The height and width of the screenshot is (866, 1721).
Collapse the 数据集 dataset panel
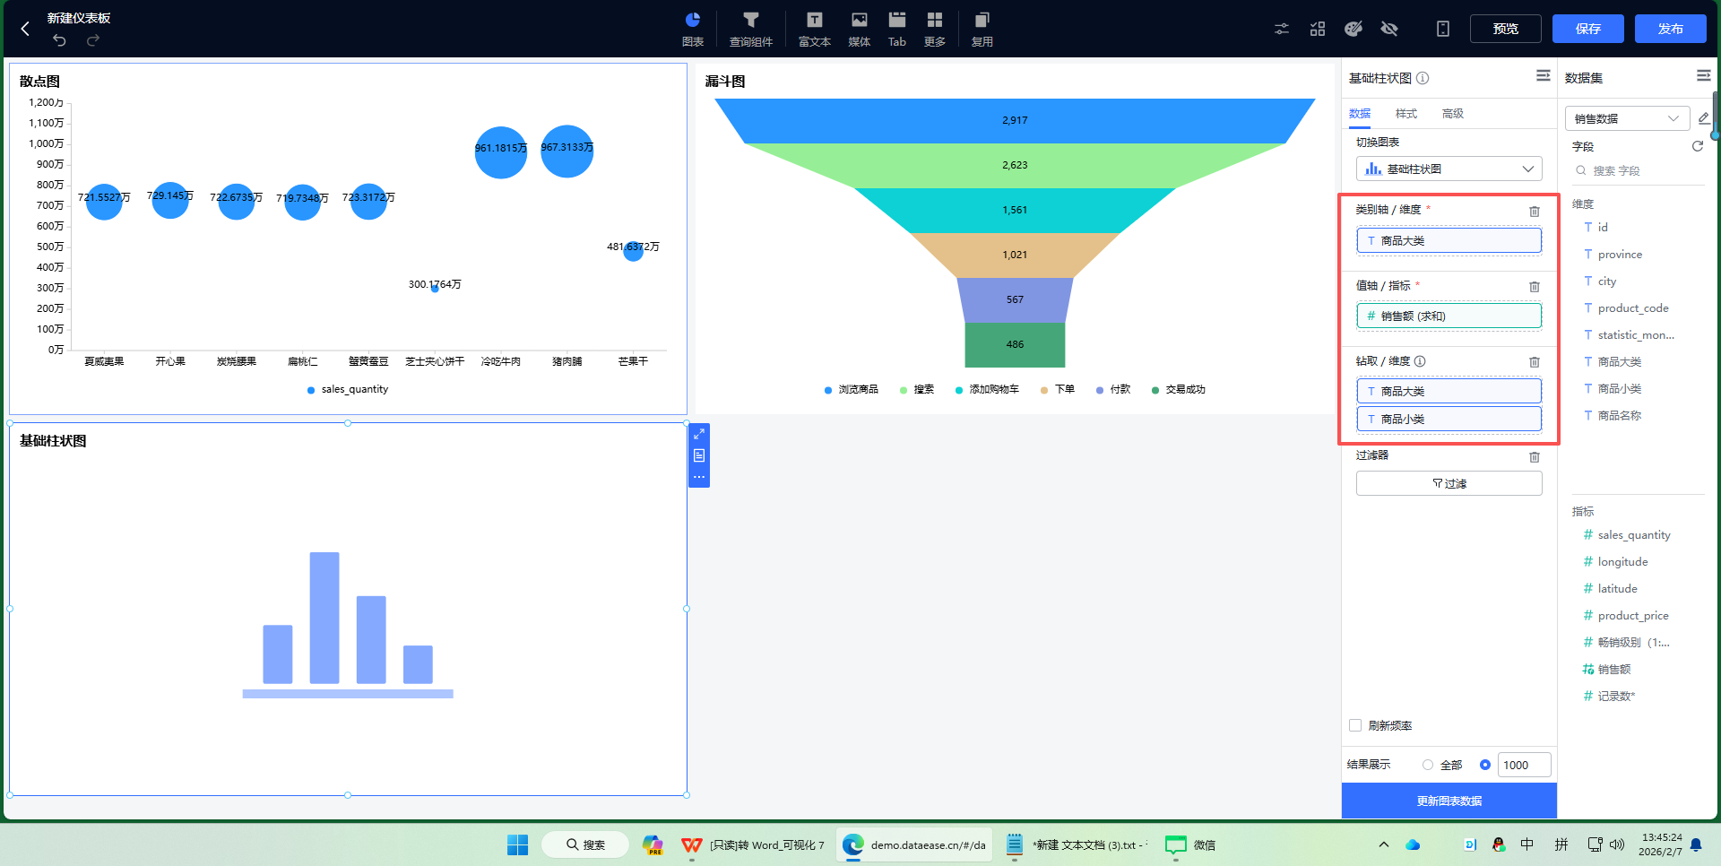tap(1704, 76)
